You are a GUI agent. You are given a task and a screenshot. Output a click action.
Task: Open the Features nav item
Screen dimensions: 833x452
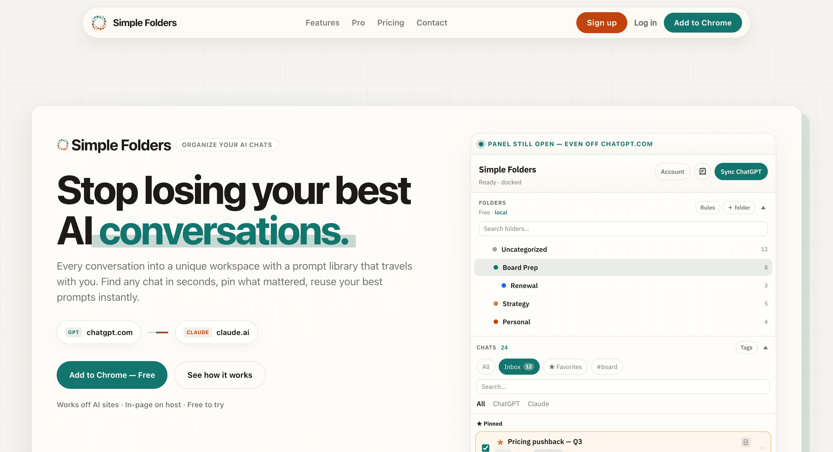click(322, 23)
